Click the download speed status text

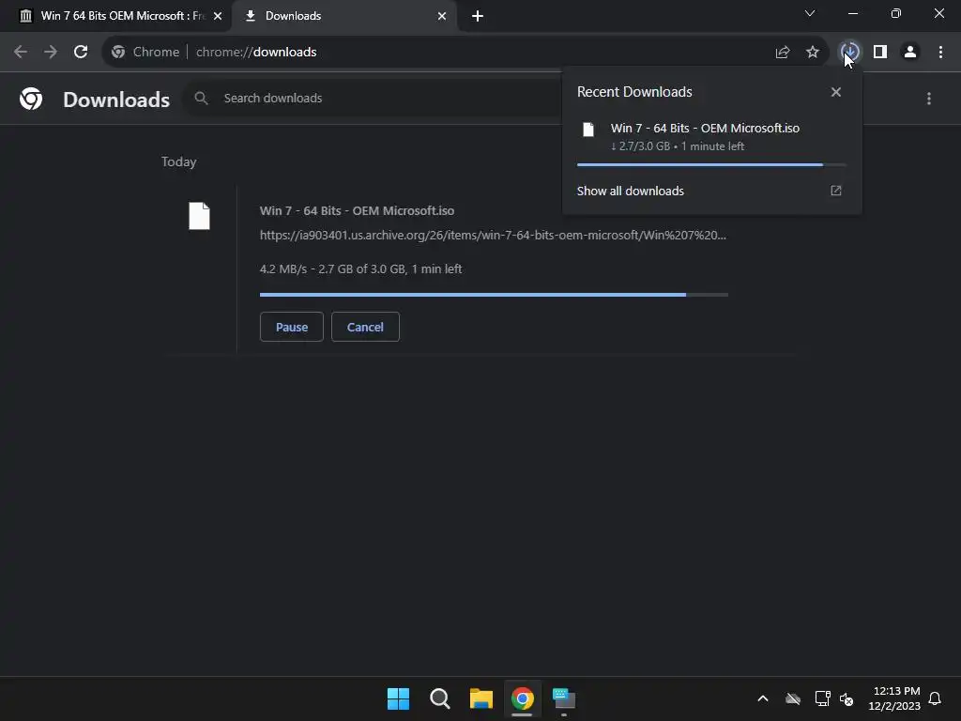tap(361, 269)
